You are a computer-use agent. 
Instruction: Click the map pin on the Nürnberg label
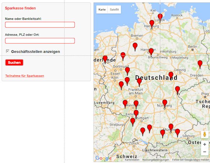click(x=165, y=103)
